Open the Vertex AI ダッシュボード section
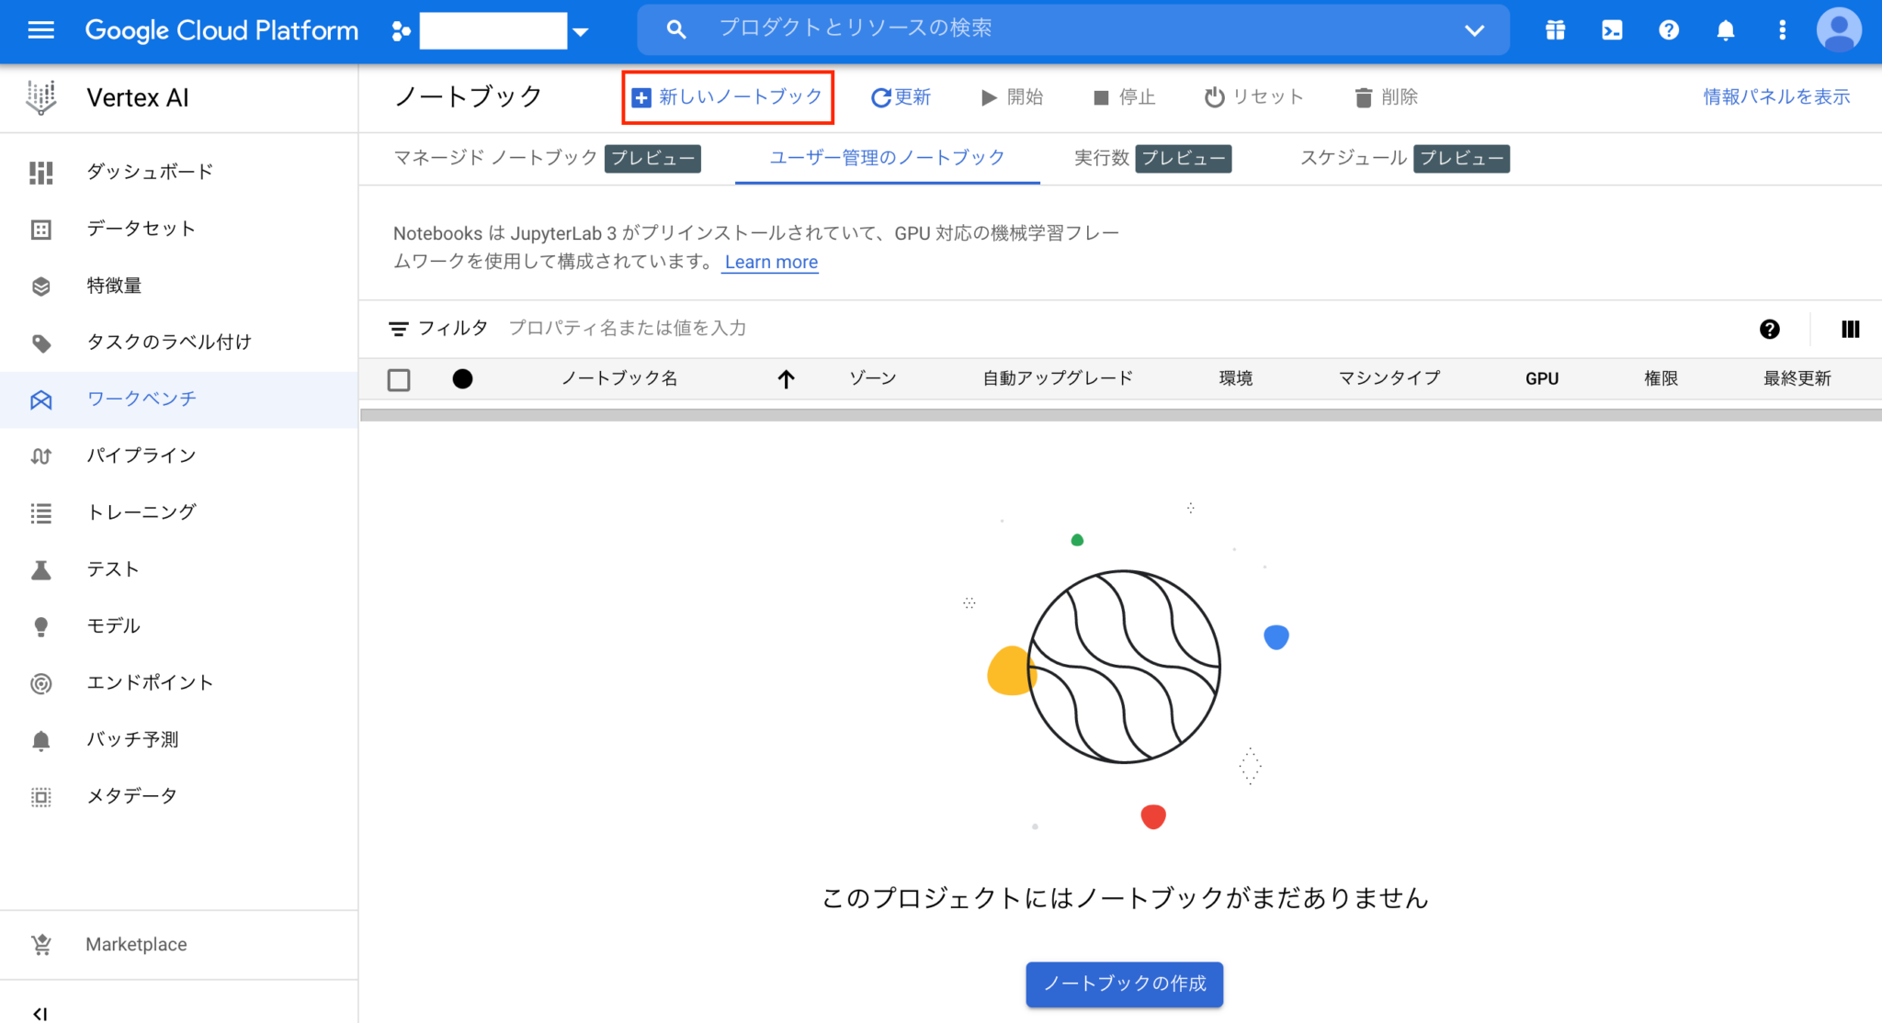1882x1023 pixels. click(149, 171)
